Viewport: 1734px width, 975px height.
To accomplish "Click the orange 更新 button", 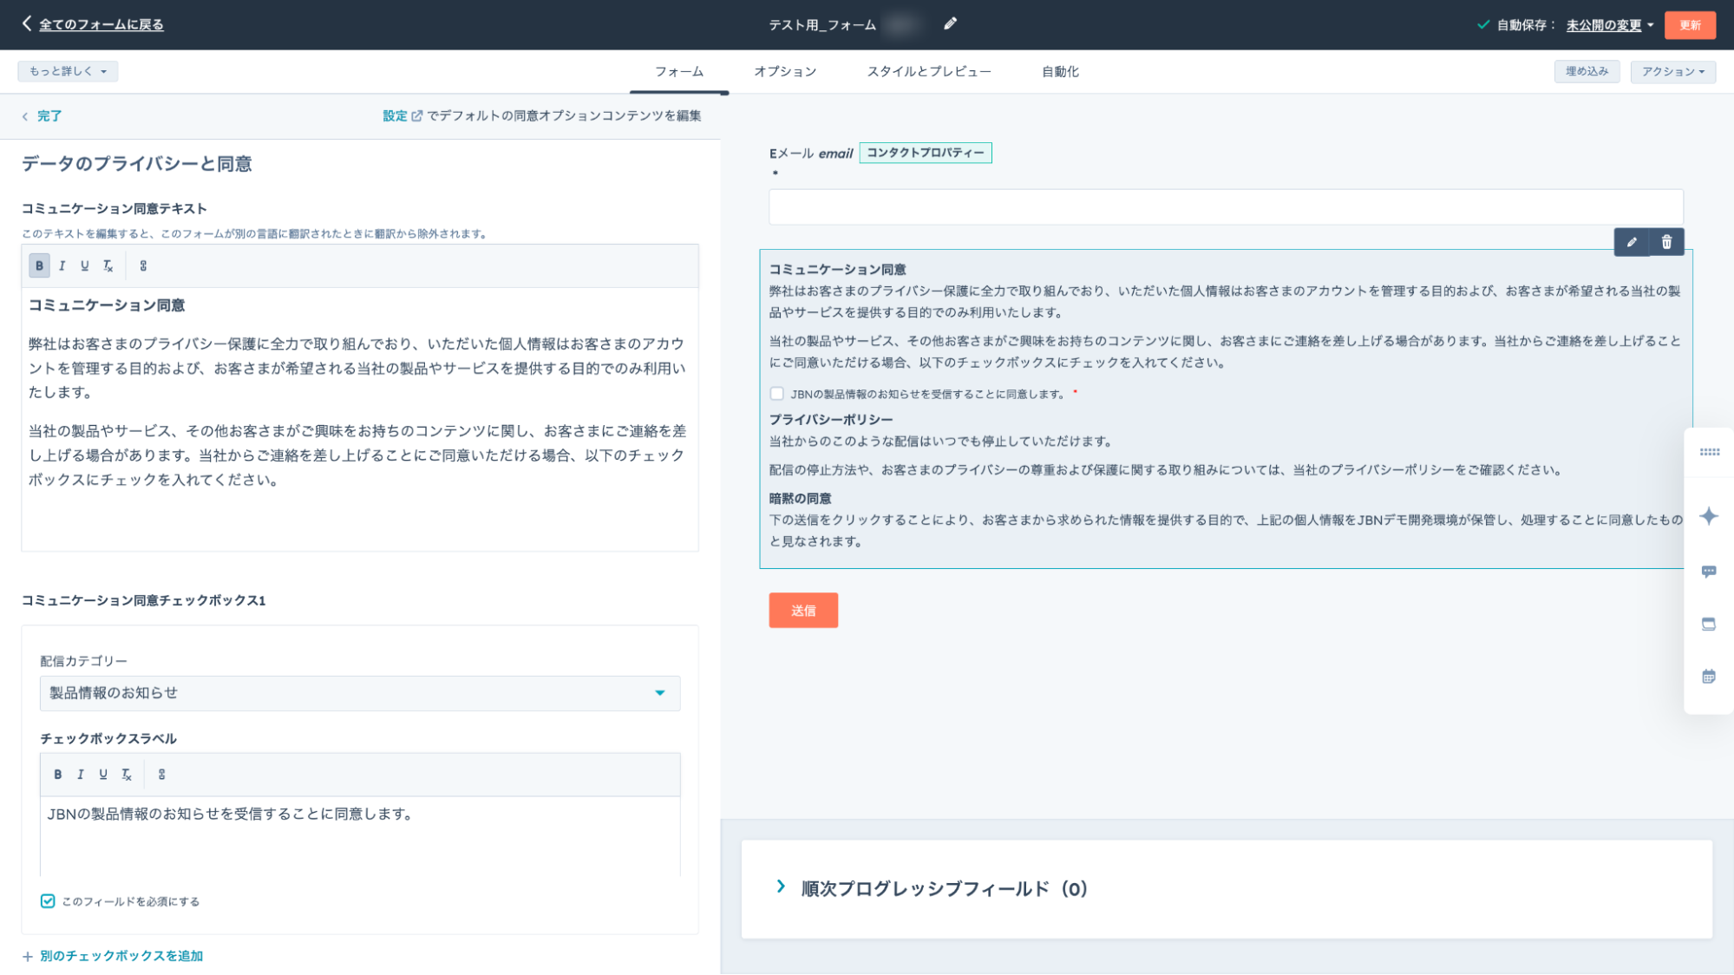I will click(x=1690, y=25).
